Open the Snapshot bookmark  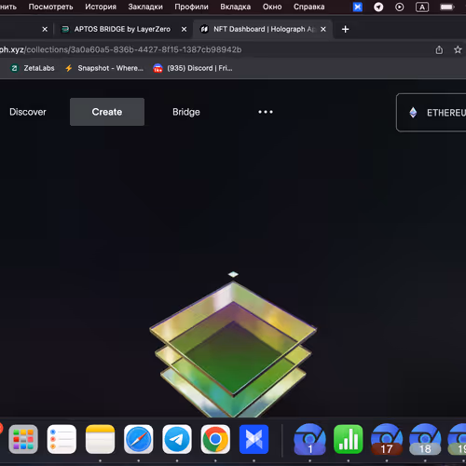[104, 68]
